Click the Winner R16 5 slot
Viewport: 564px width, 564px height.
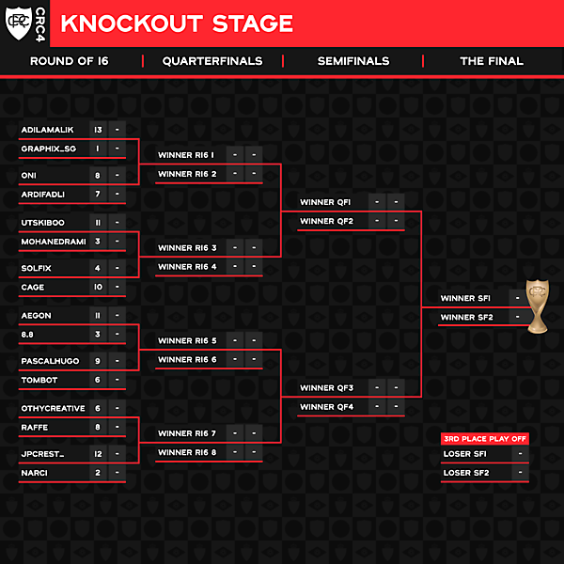[187, 341]
